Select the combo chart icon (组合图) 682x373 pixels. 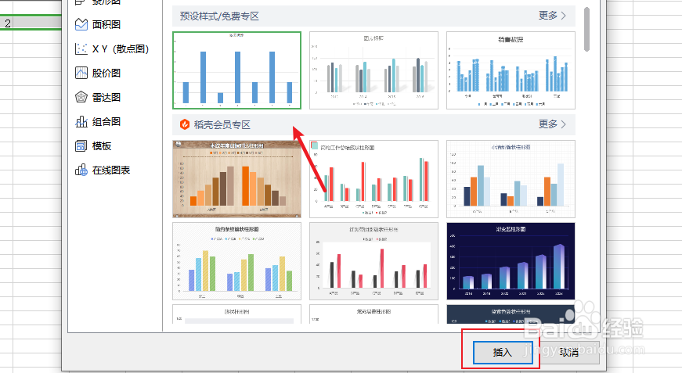(81, 121)
